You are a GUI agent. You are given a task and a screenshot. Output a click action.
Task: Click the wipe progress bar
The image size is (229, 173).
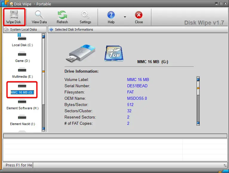(115, 136)
